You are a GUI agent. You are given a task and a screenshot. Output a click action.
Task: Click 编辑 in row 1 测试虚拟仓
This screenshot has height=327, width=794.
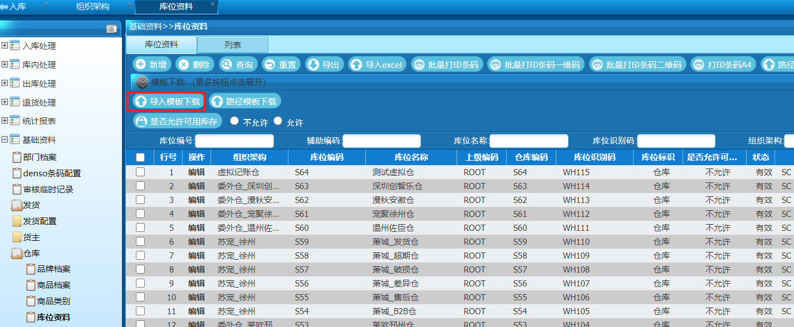click(x=197, y=172)
